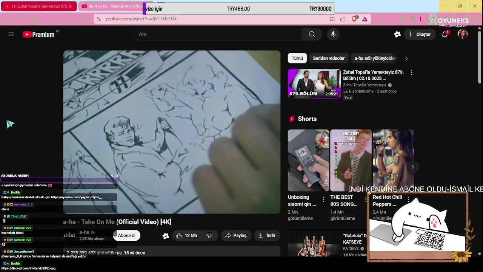This screenshot has width=483, height=272.
Task: Show more filter chips with right chevron
Action: click(x=406, y=58)
